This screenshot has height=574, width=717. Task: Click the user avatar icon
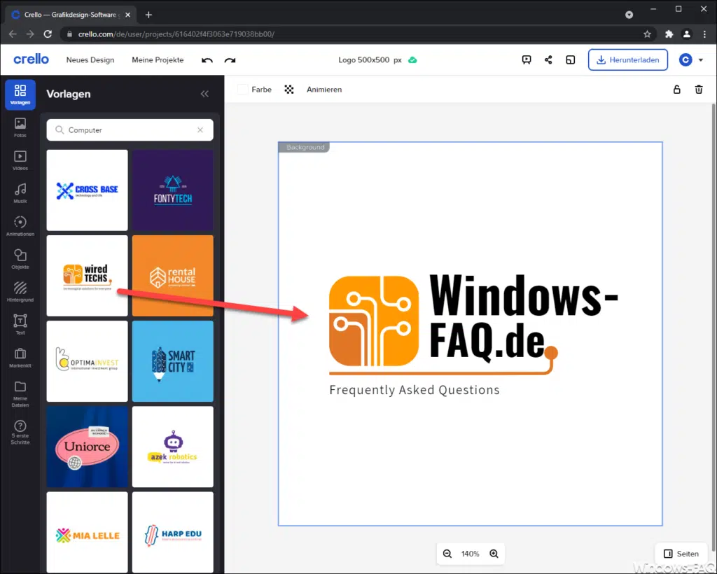tap(685, 60)
